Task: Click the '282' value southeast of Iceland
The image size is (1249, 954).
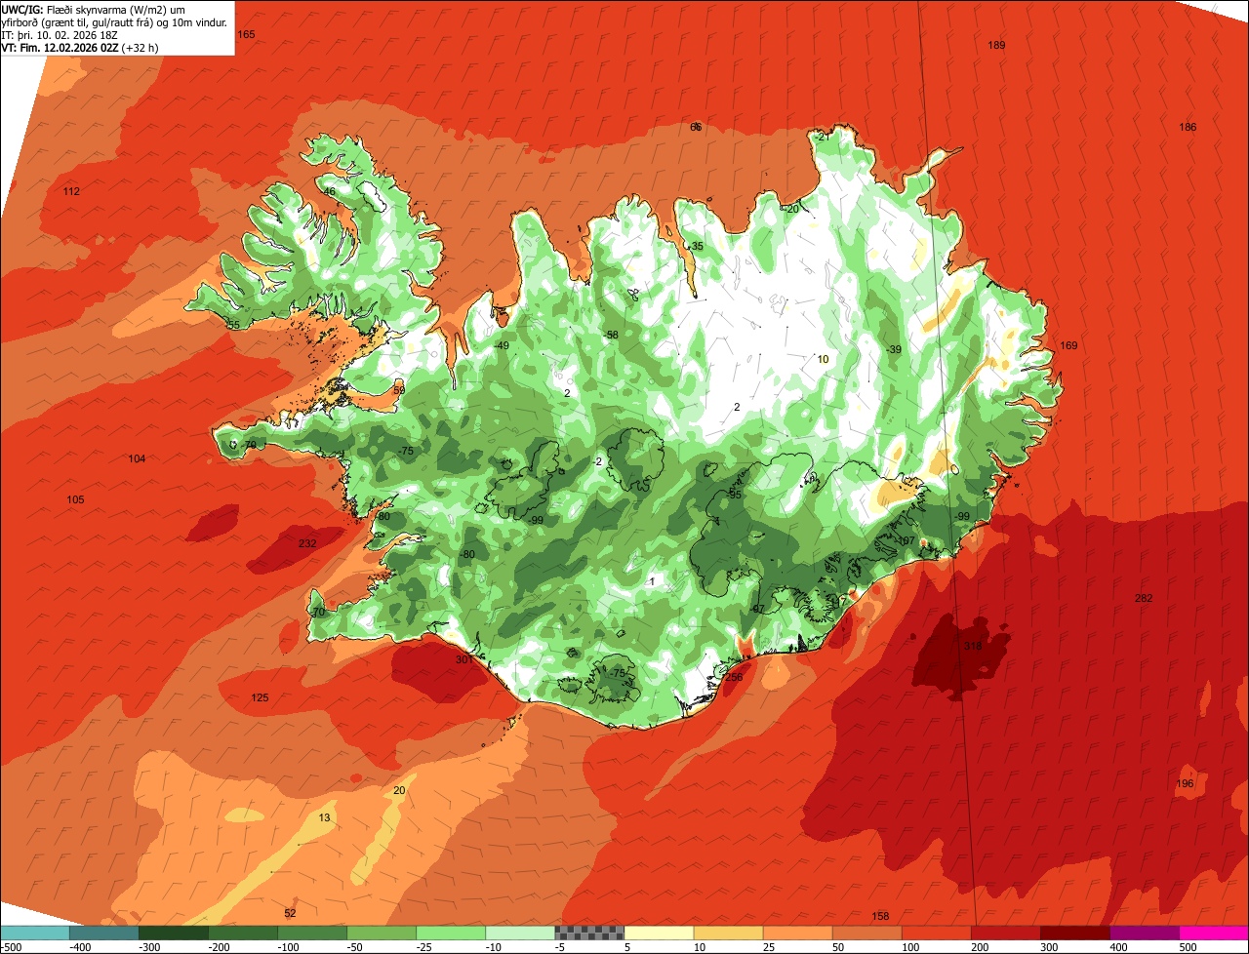Action: (1144, 598)
